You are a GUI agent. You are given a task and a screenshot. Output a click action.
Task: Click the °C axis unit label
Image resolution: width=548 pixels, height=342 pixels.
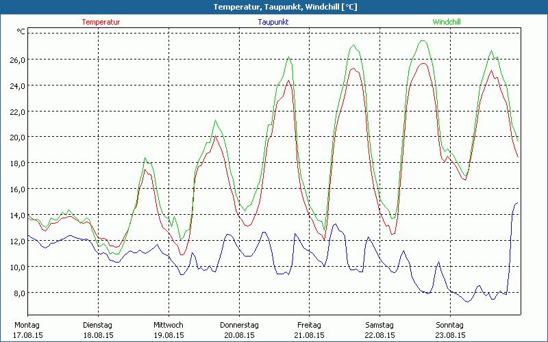pos(21,31)
